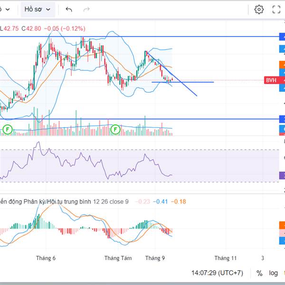Click the MACD indicator legend title
The image size is (285, 285).
click(64, 201)
